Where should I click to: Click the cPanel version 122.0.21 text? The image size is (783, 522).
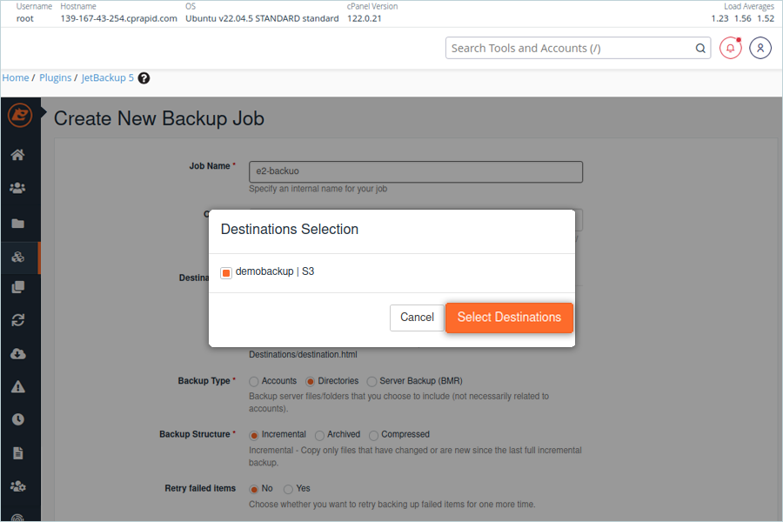(x=364, y=18)
